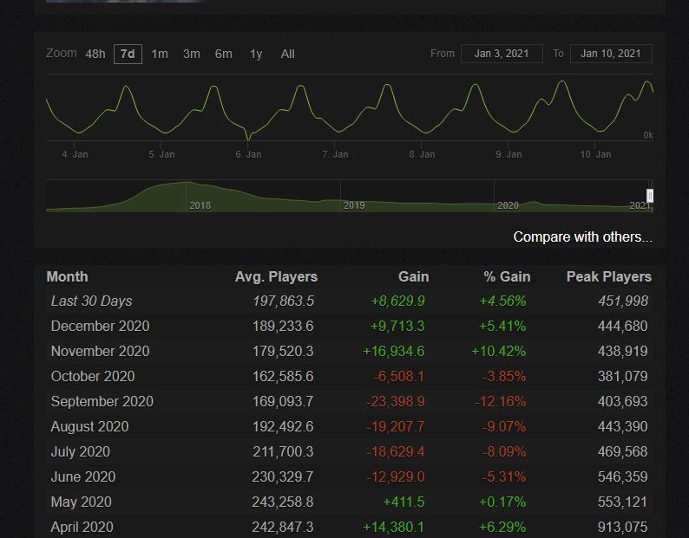
Task: Click the Peak Players column header
Action: (x=608, y=276)
